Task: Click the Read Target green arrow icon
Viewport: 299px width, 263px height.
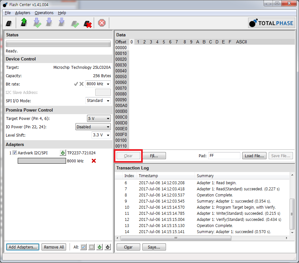Action: click(24, 22)
